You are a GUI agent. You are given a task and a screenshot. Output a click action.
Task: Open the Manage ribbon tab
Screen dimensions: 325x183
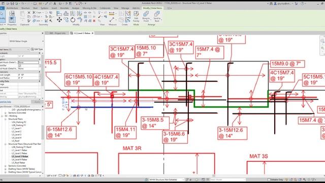click(125, 8)
